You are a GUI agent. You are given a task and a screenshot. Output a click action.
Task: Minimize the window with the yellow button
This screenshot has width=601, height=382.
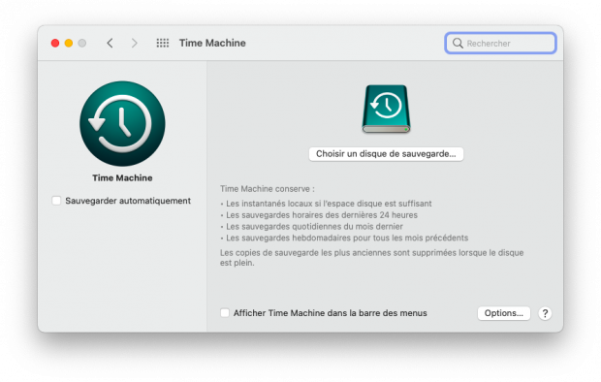[x=69, y=43]
